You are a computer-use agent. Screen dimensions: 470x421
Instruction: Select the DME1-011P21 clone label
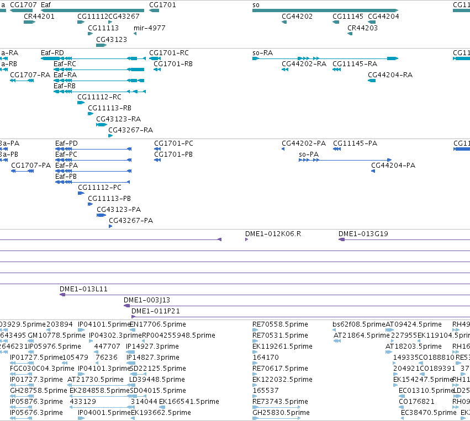[x=156, y=311]
